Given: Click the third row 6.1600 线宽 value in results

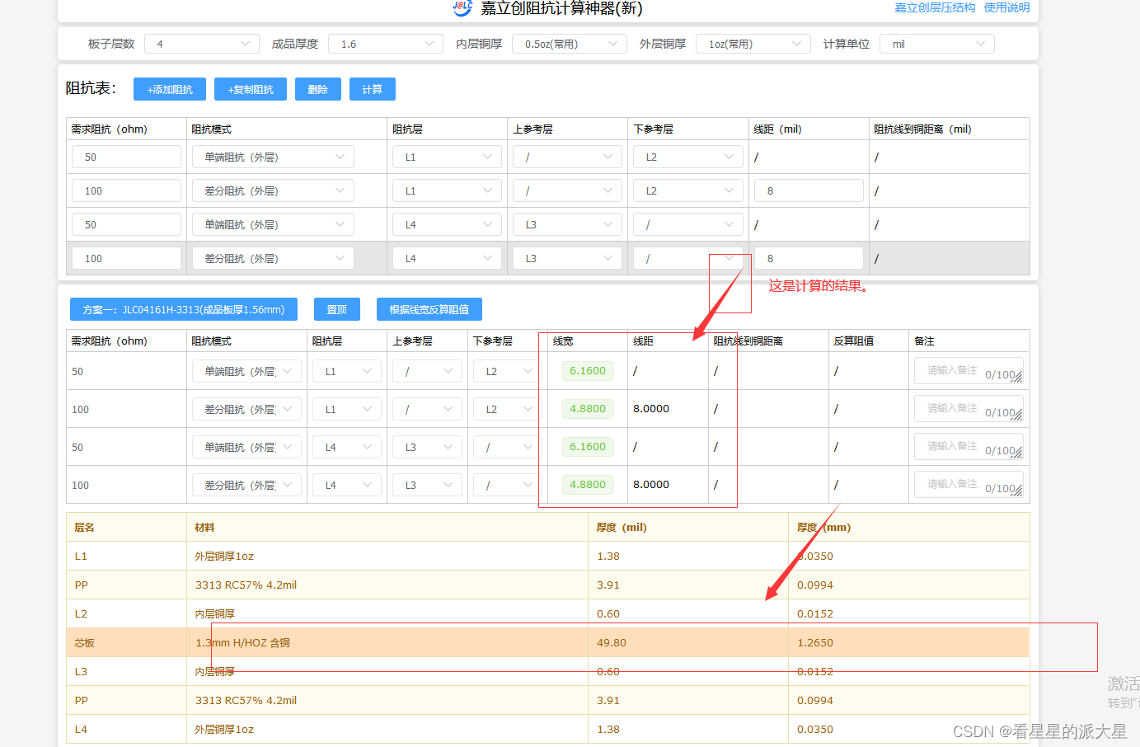Looking at the screenshot, I should point(588,447).
